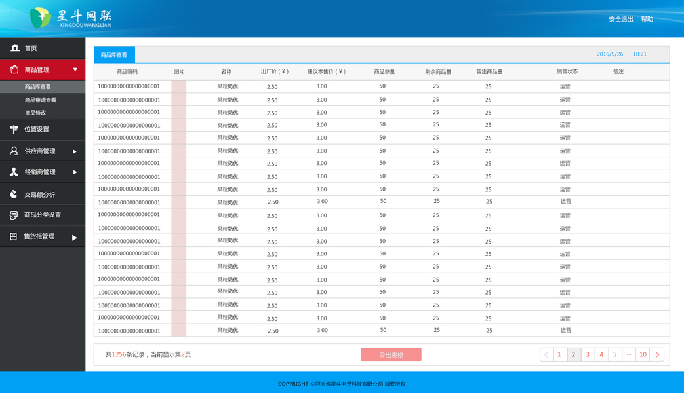Screen dimensions: 684x393
Task: Click the person icon for 供应商管理
Action: (14, 151)
